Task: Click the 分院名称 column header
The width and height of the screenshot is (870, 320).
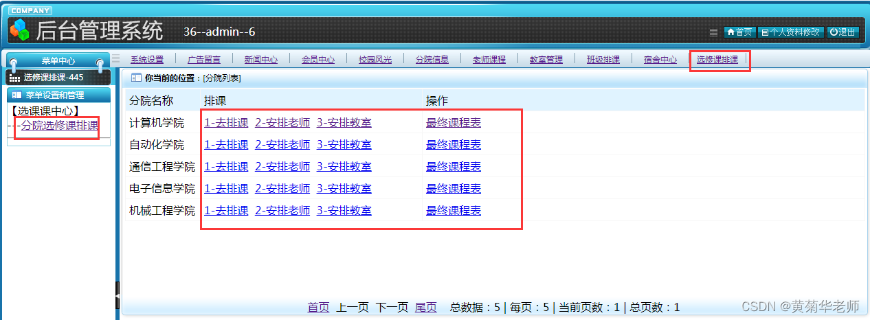Action: click(151, 101)
